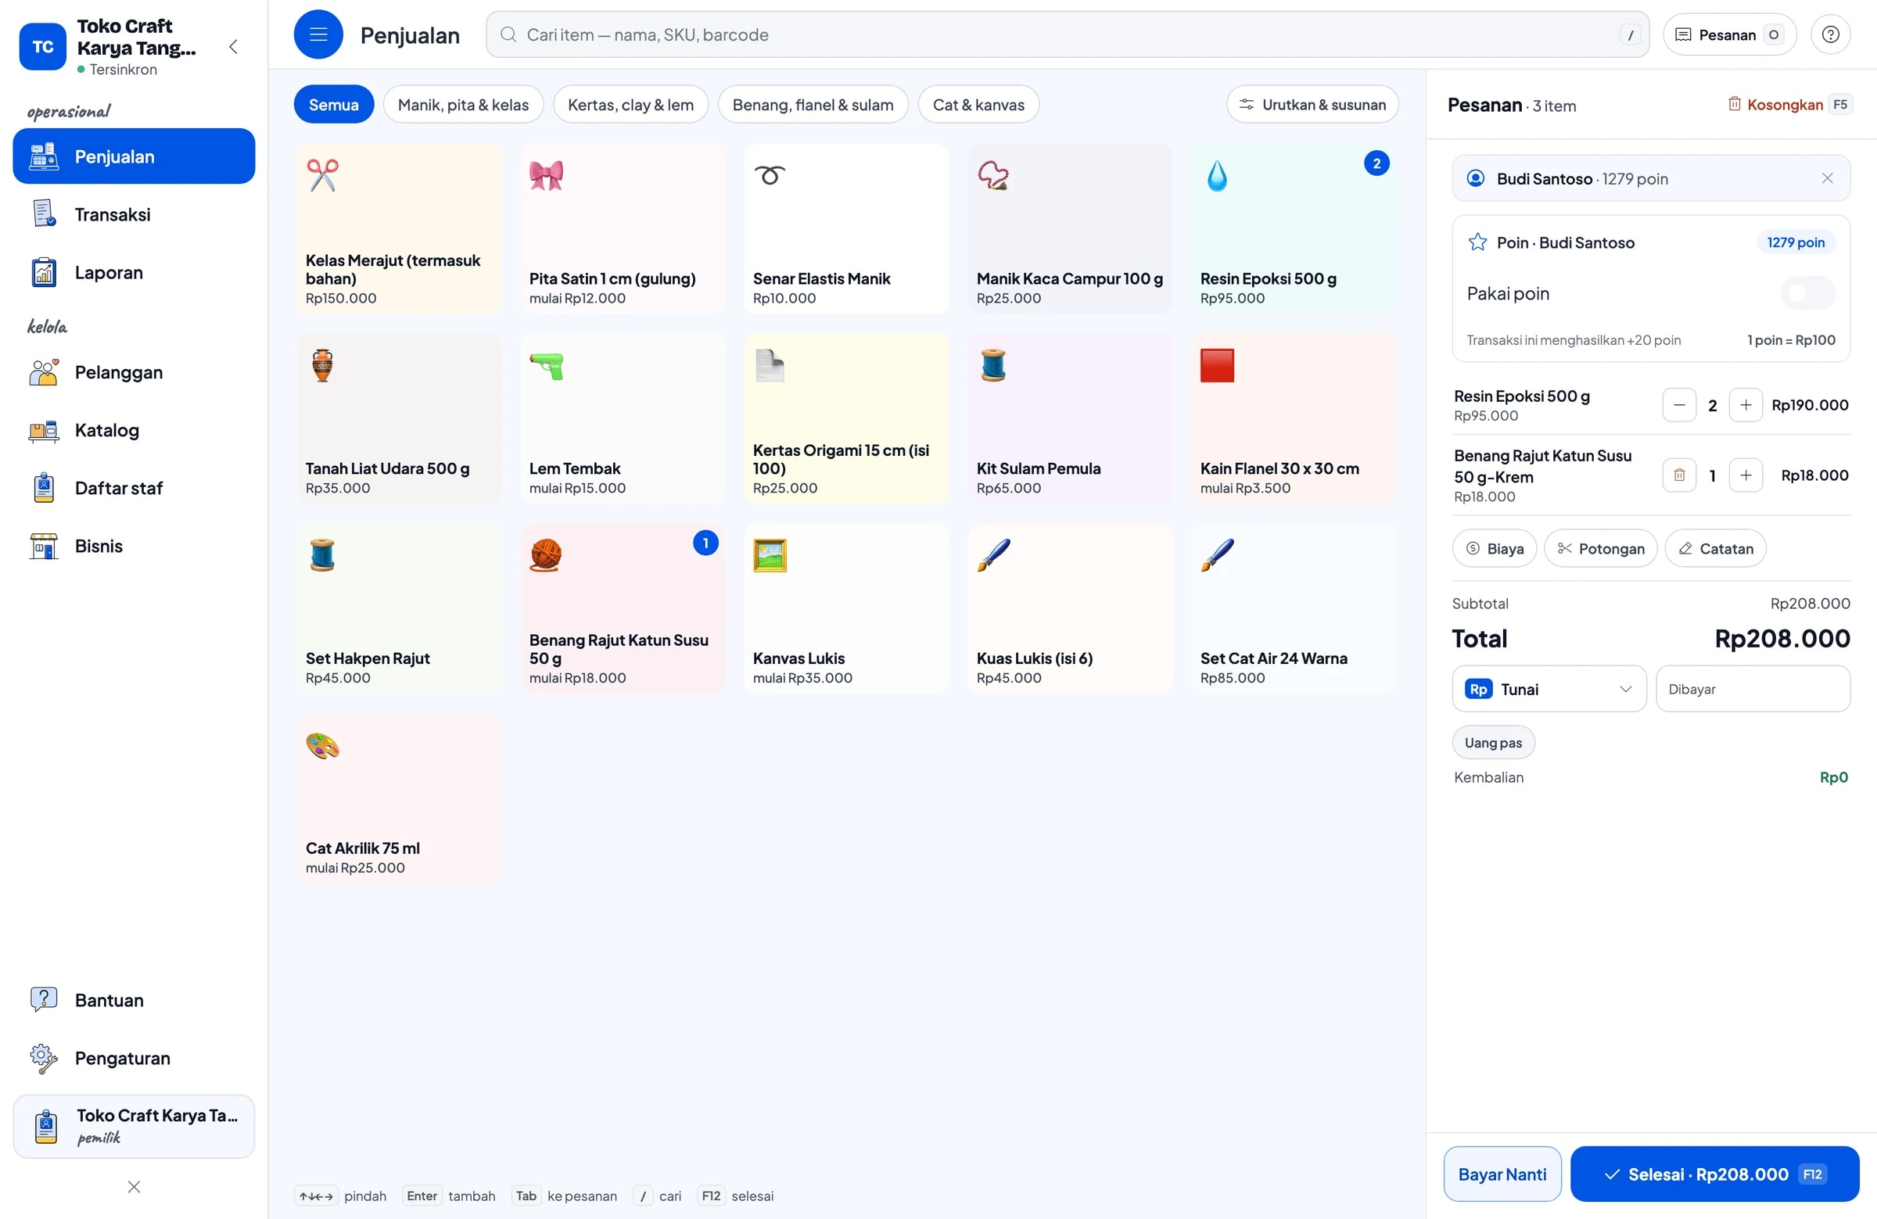Filter by Manik, pita & kelas

coord(463,104)
